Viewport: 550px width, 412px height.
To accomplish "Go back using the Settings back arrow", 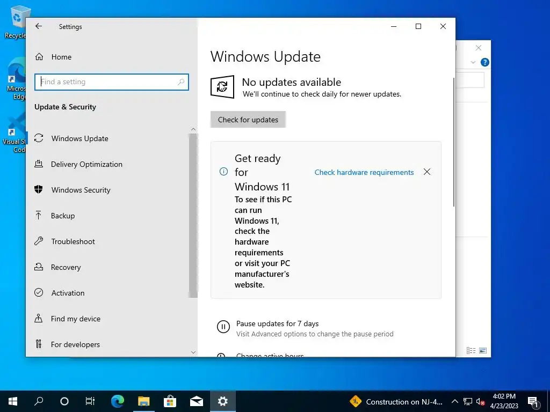I will 39,26.
